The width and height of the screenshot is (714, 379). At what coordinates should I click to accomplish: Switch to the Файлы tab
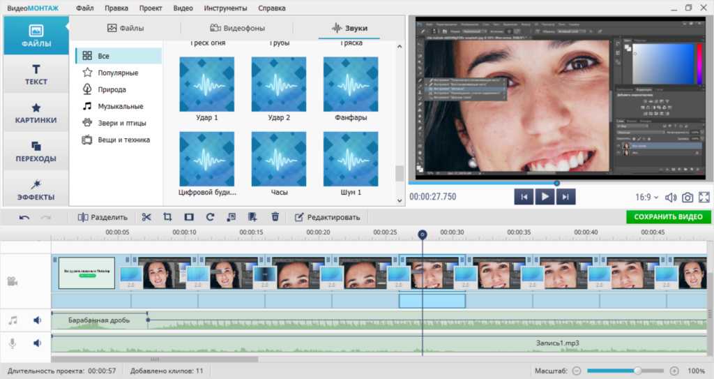pyautogui.click(x=126, y=28)
